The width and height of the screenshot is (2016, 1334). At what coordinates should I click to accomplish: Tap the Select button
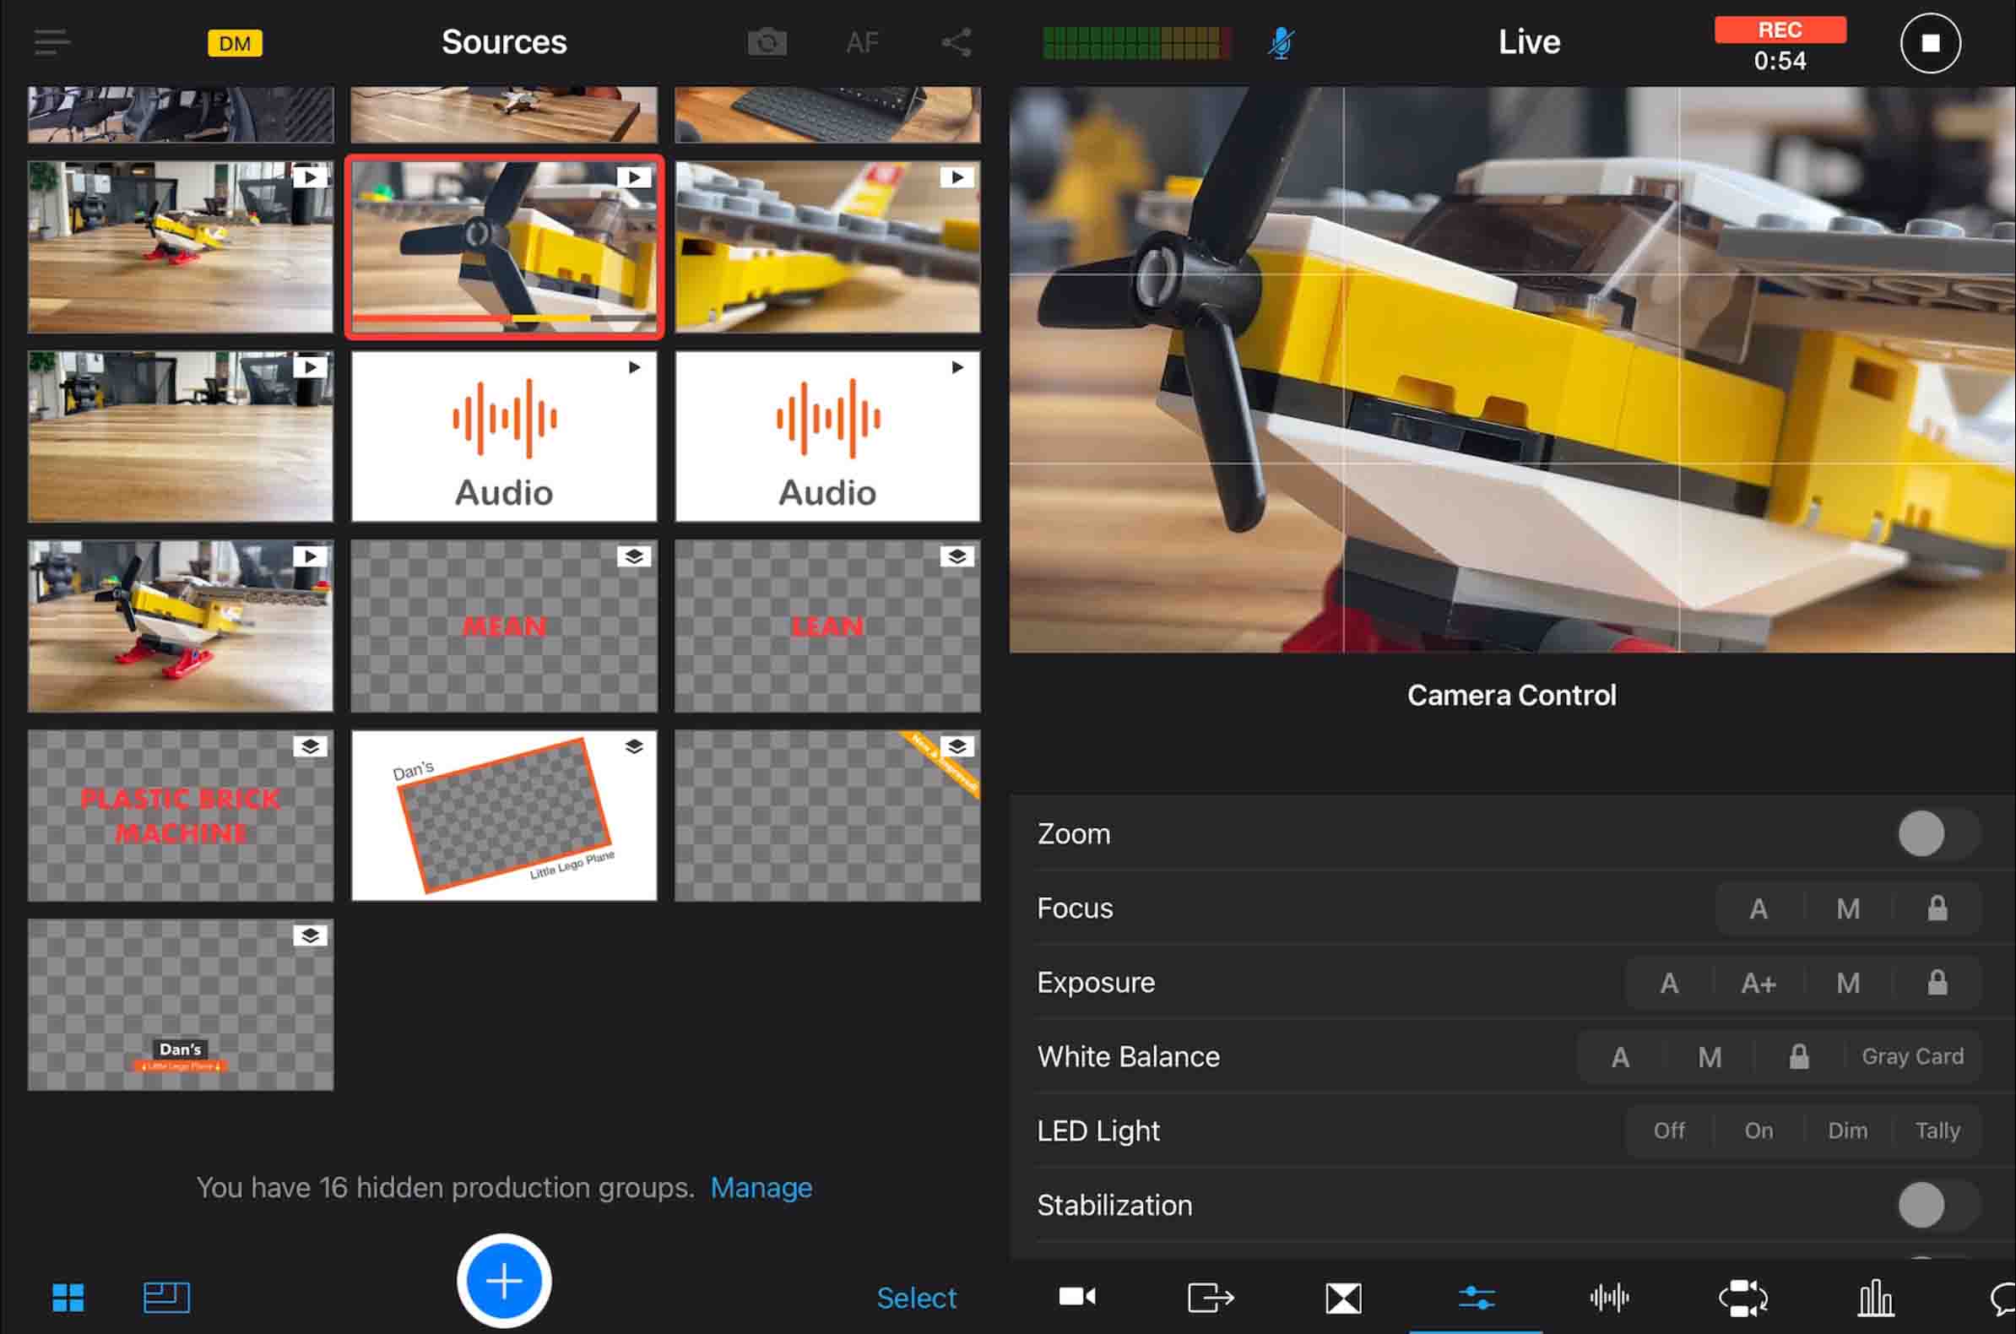coord(915,1298)
